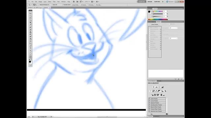Switch to the COLOR panel tab

(x=155, y=9)
